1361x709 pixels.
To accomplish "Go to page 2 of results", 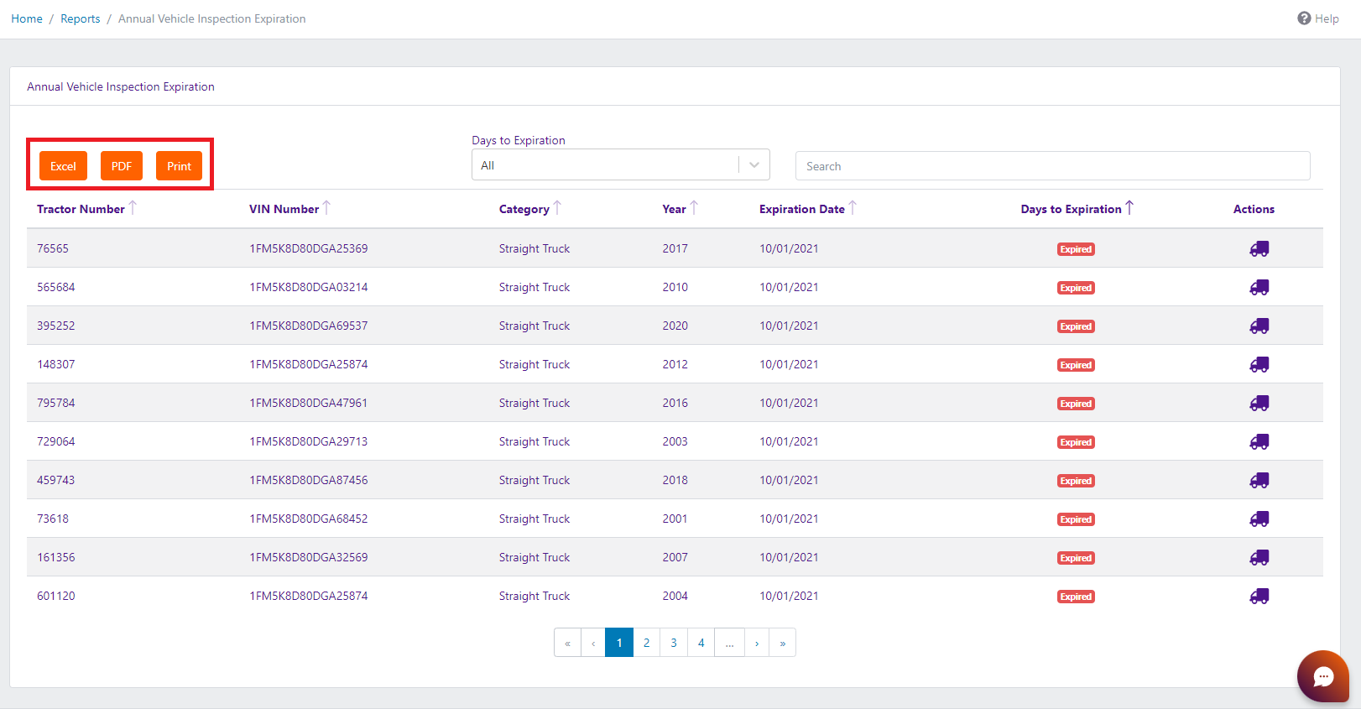I will coord(647,643).
